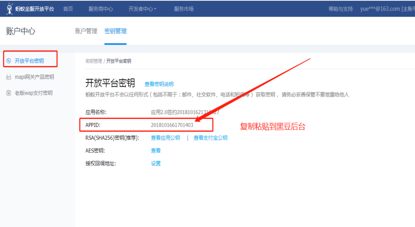The image size is (415, 227).
Task: Click the mapi网关产品密钥 sidebar icon
Action: tap(9, 77)
